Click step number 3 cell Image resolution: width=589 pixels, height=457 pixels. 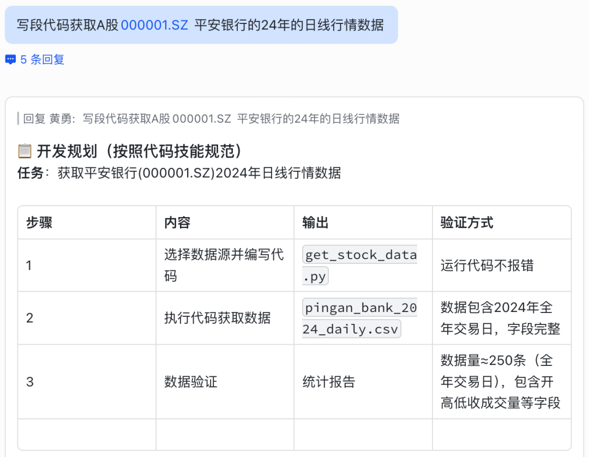pos(87,382)
